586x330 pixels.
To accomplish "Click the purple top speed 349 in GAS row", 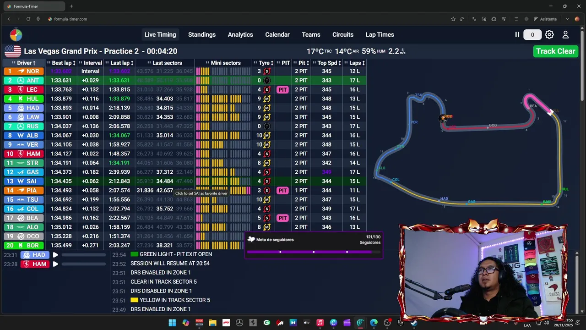I will [x=326, y=172].
